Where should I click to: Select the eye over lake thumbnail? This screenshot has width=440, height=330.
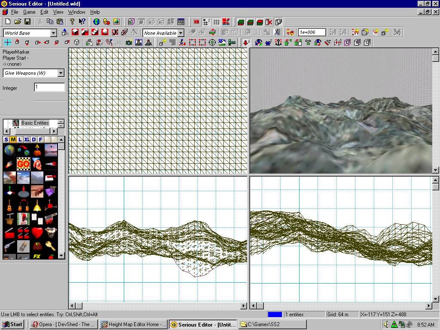51,150
